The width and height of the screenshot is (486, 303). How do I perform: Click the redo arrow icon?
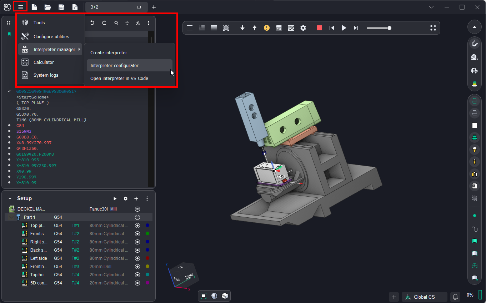pos(104,23)
